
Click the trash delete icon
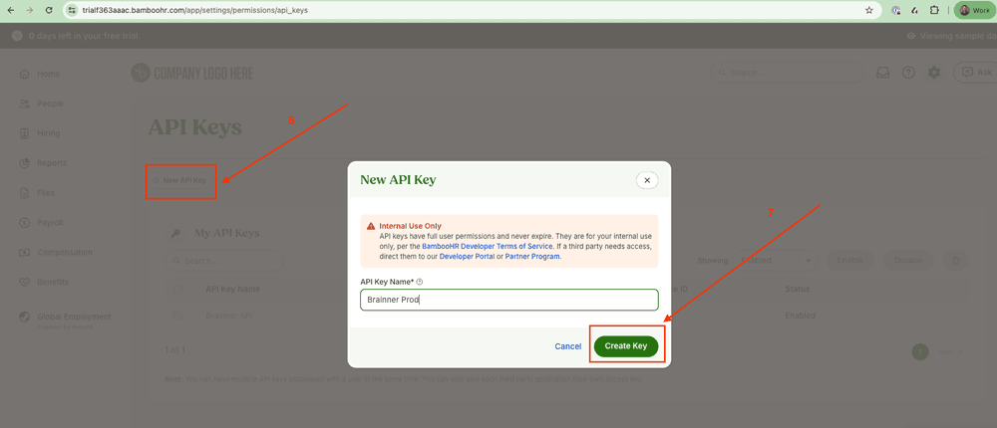955,261
